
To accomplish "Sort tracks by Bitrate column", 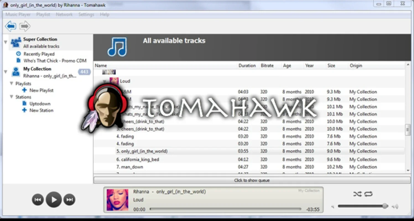I will click(267, 65).
